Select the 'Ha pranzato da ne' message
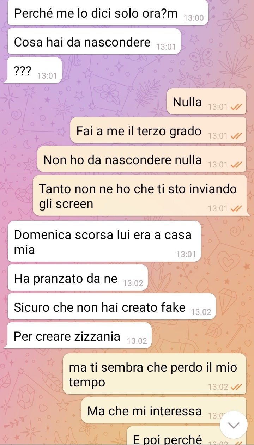Image resolution: width=254 pixels, height=445 pixels. [78, 278]
